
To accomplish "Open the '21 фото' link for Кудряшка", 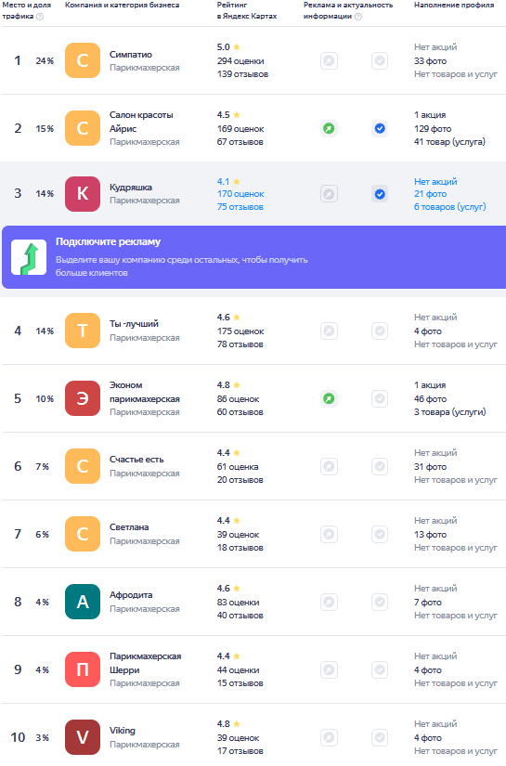I will pos(430,194).
